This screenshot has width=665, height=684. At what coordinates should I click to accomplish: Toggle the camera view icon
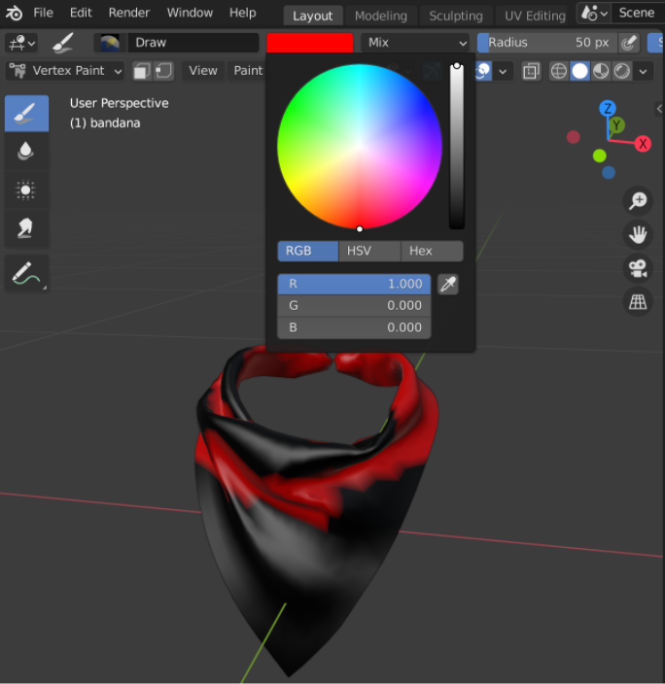pos(638,268)
